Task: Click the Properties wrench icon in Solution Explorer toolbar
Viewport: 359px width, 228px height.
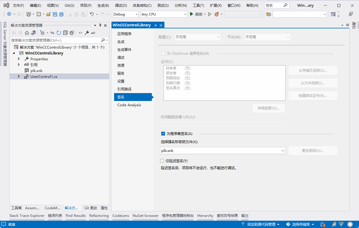Action: [x=87, y=33]
